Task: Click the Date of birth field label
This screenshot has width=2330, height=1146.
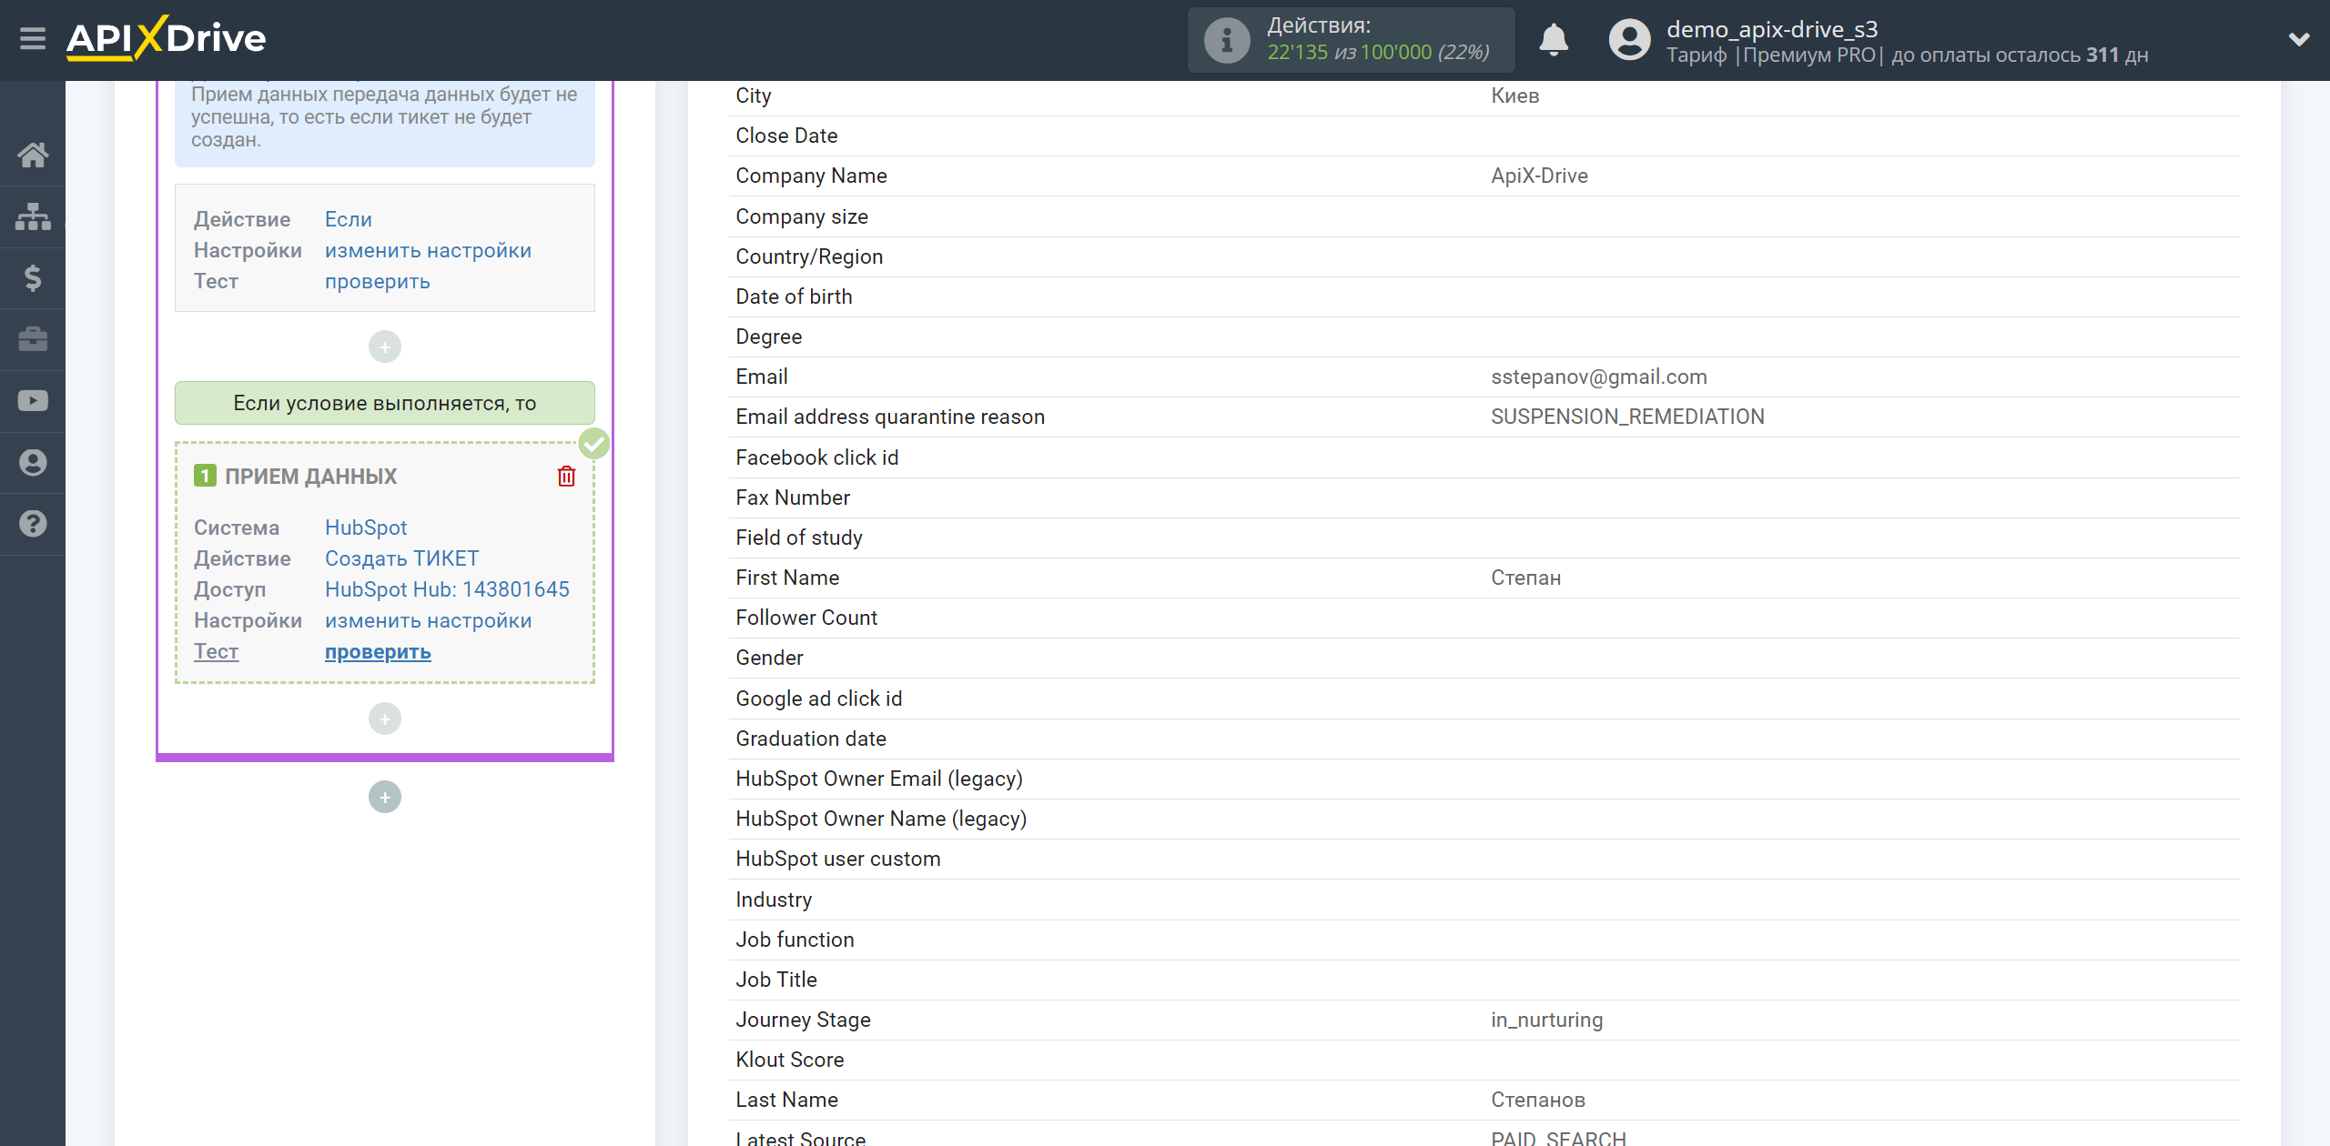Action: coord(794,297)
